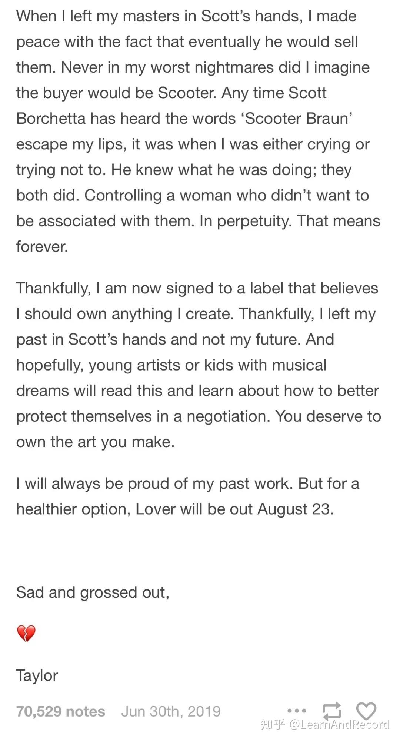Click the words 'Scooter Braun' in the text
Image resolution: width=400 pixels, height=741 pixels.
298,119
